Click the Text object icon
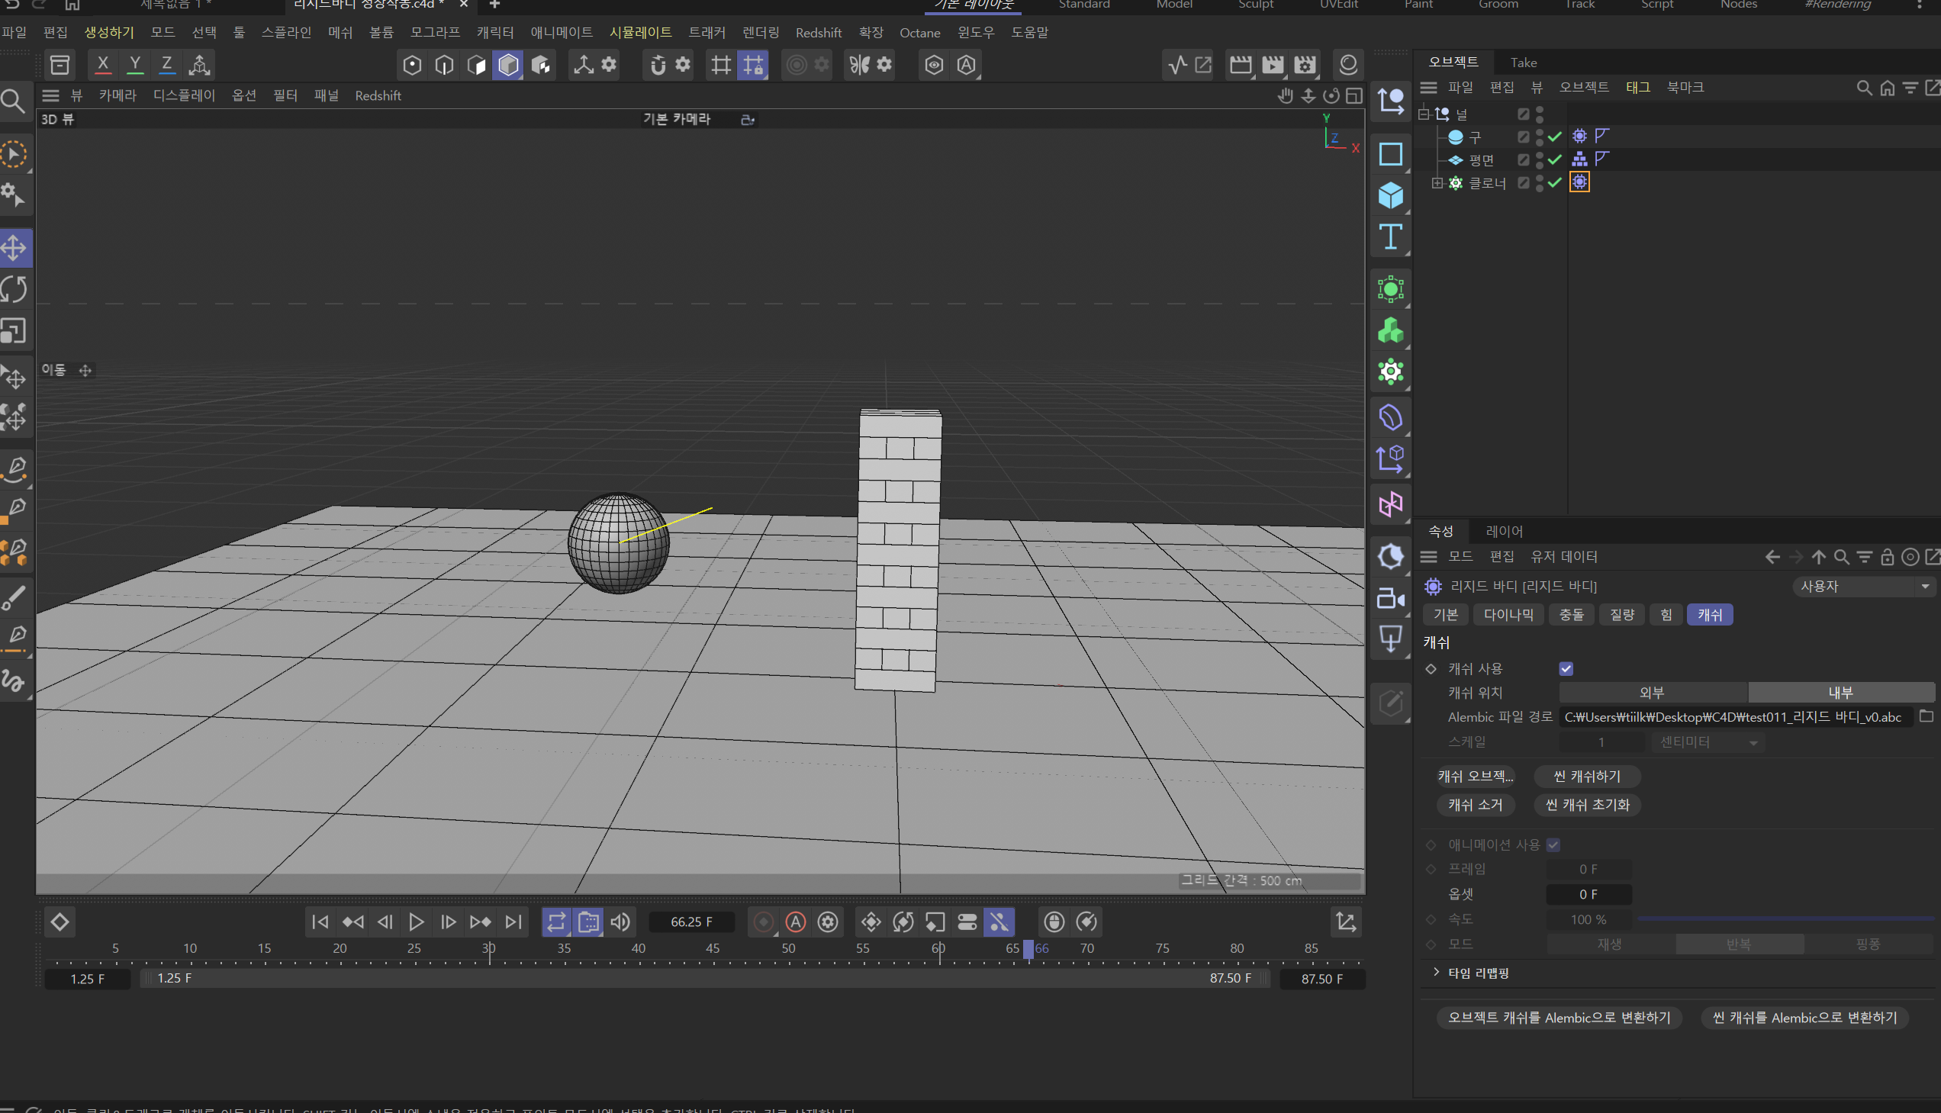 tap(1390, 237)
